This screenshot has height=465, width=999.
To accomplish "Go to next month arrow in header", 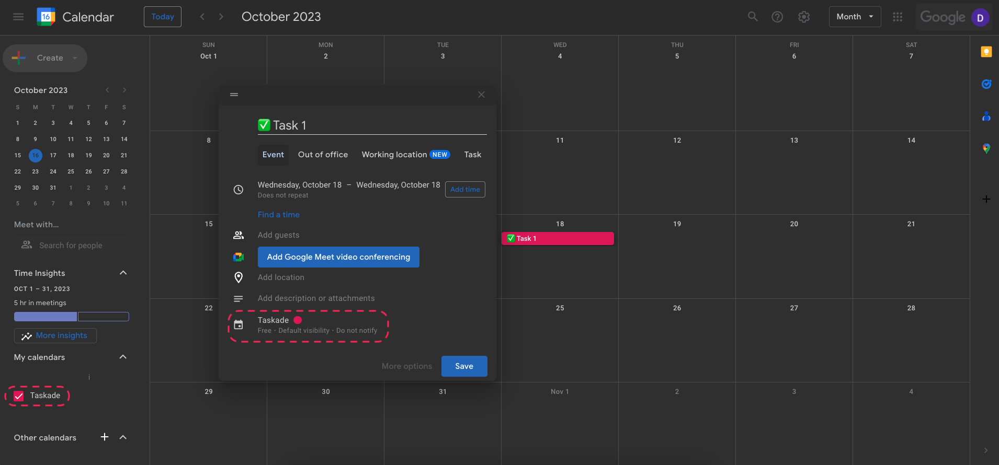I will pos(221,17).
